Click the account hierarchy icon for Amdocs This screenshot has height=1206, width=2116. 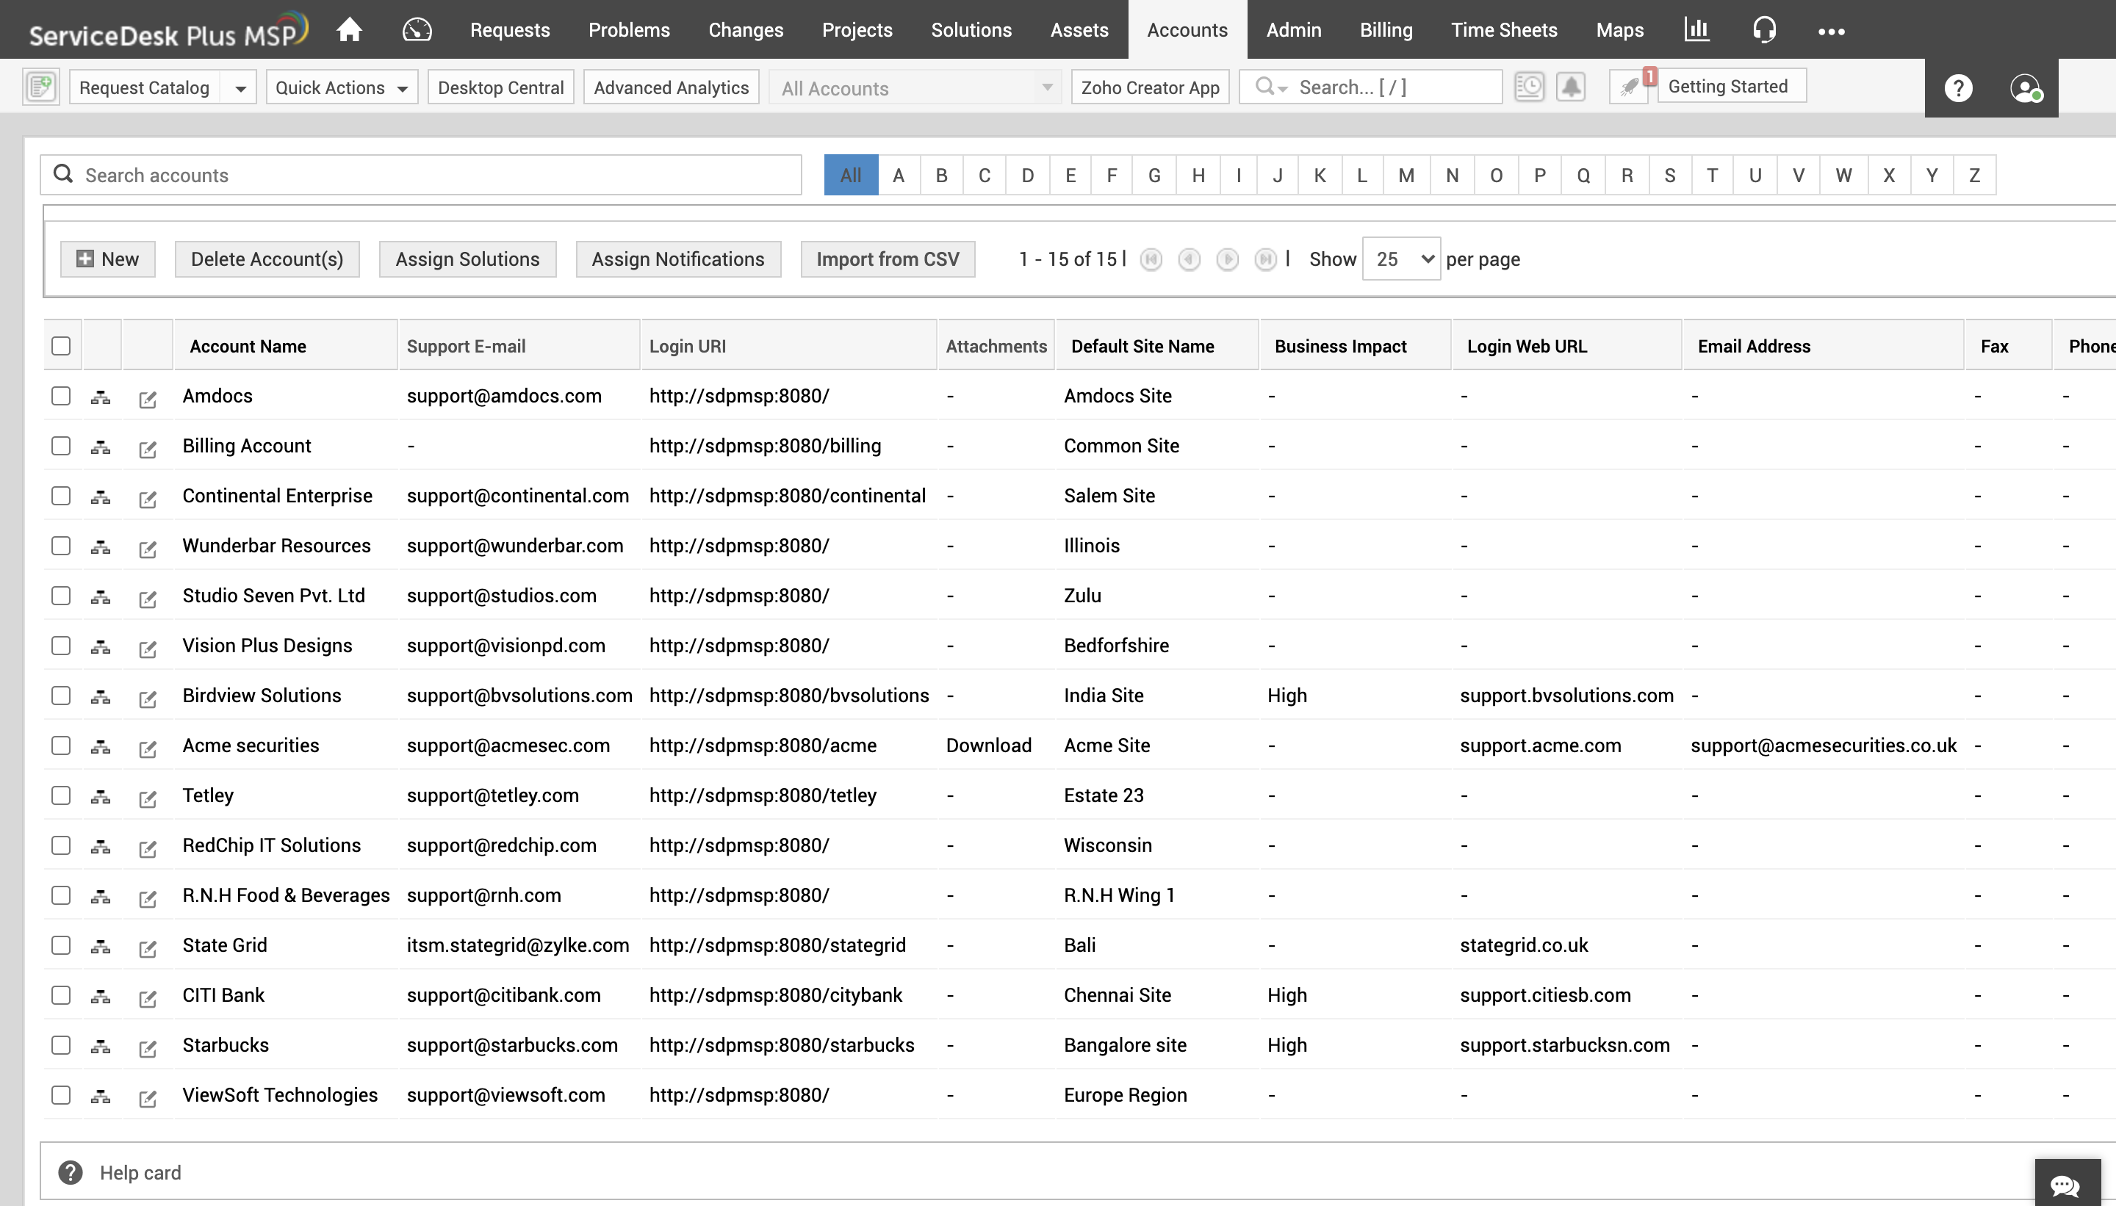pyautogui.click(x=100, y=395)
